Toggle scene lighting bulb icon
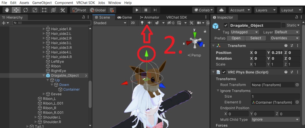The image size is (305, 128). [142, 23]
